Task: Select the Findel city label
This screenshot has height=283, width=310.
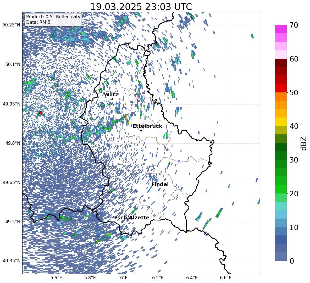Action: point(160,184)
